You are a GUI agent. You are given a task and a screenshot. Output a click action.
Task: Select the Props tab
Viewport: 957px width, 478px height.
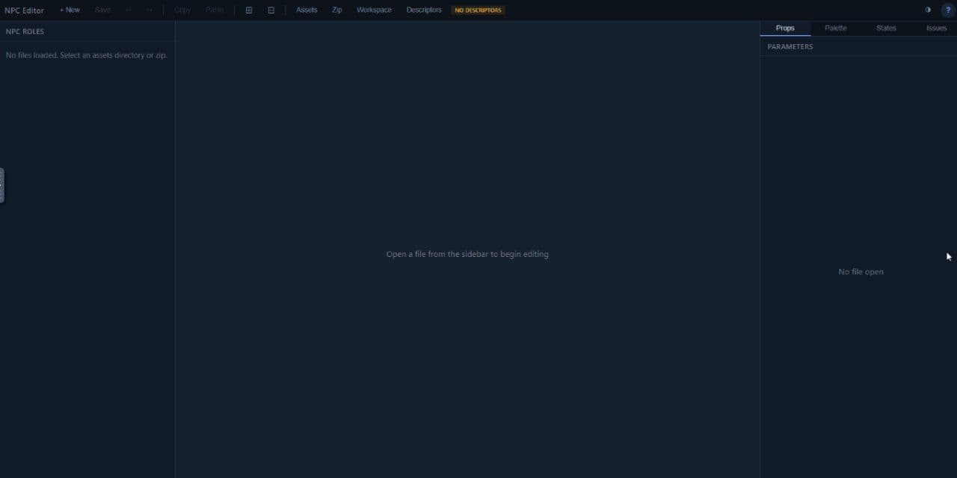(785, 28)
